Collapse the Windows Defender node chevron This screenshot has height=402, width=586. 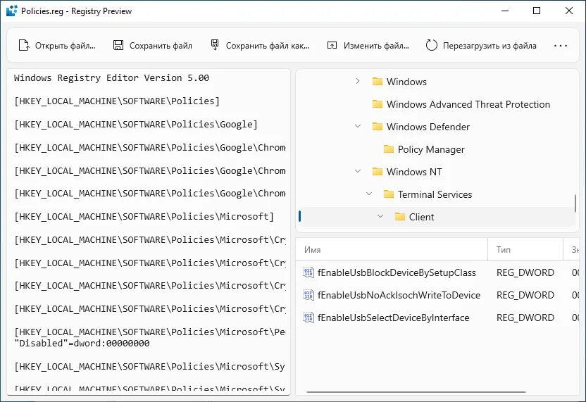click(358, 127)
